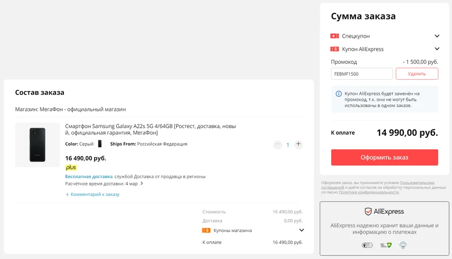
Task: Expand the Купон AliExpress chevron
Action: click(437, 49)
